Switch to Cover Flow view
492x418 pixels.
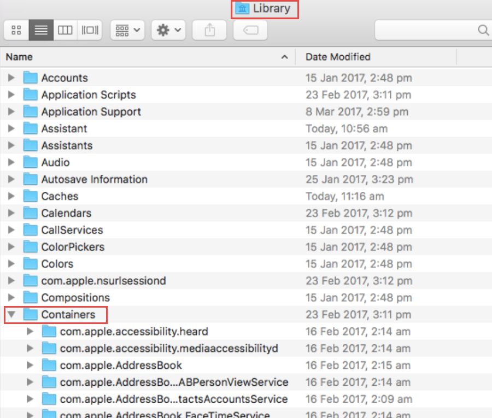[90, 30]
